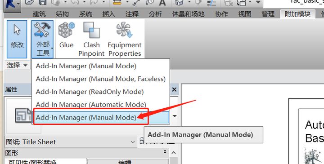
Task: Click the Open folder icon in quick access toolbar
Action: [30, 3]
